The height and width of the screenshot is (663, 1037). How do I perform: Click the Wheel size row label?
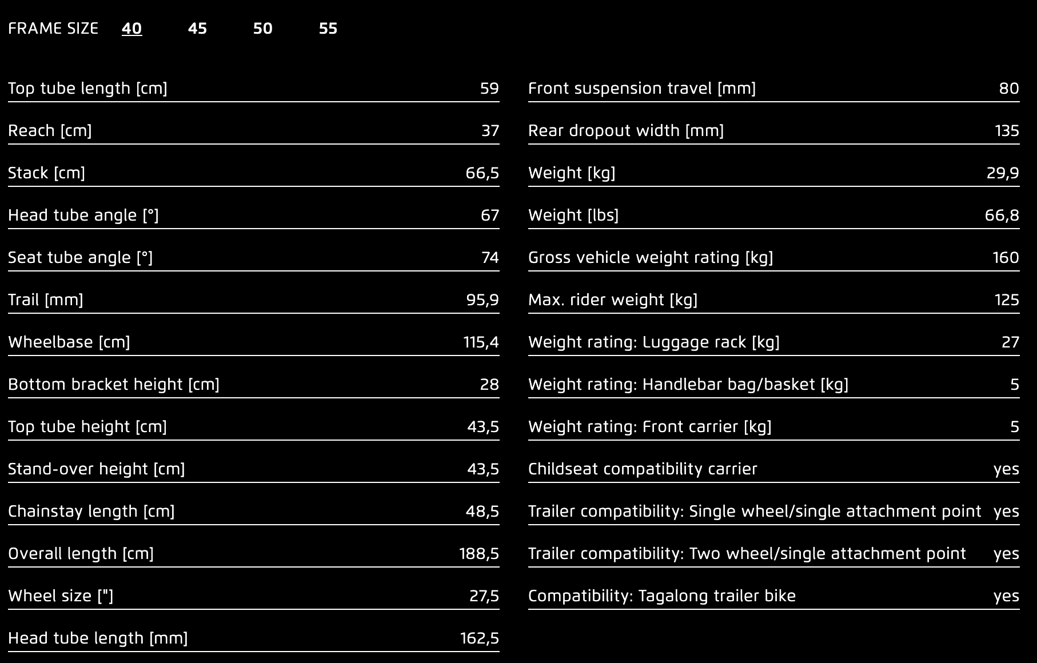click(x=61, y=596)
